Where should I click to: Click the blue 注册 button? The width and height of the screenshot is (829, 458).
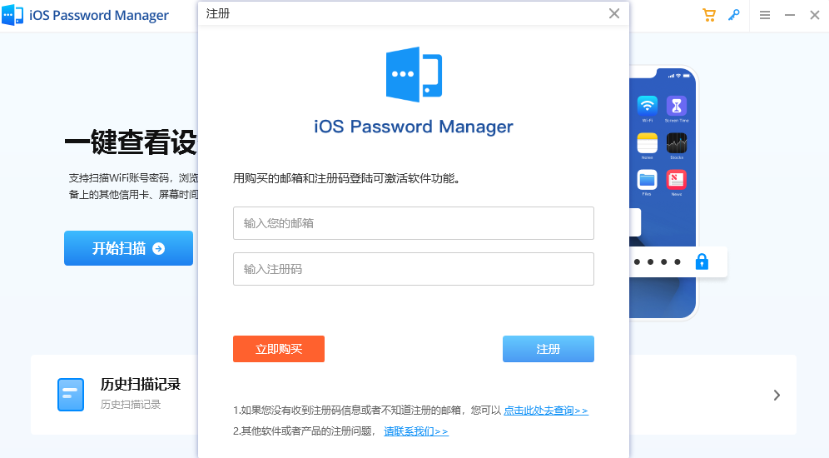(x=549, y=349)
